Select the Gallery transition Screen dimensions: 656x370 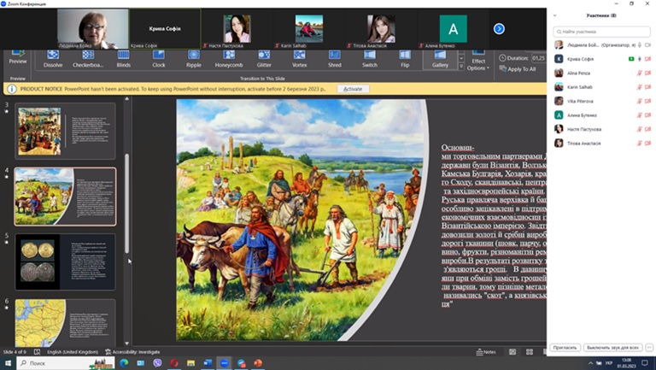pos(440,59)
